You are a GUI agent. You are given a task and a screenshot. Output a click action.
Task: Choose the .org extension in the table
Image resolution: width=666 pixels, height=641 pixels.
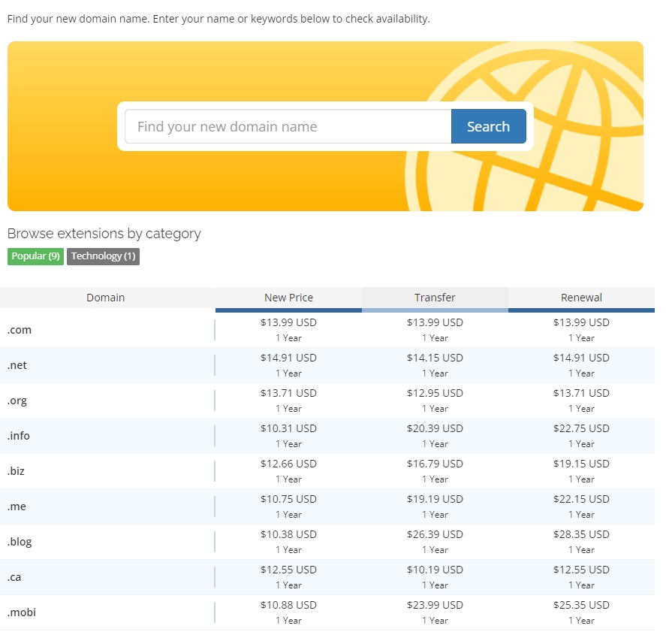17,401
